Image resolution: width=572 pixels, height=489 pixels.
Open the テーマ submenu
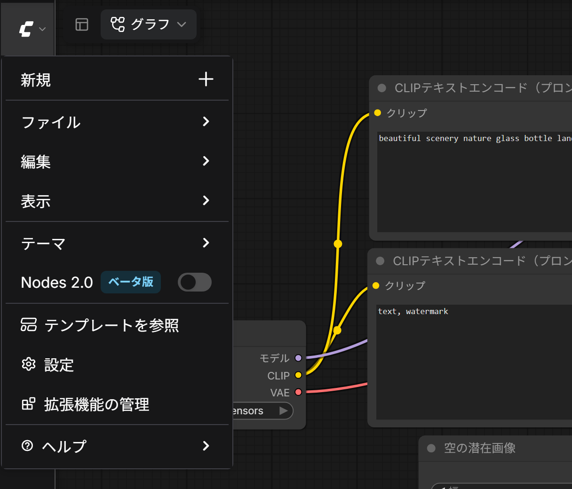(117, 243)
